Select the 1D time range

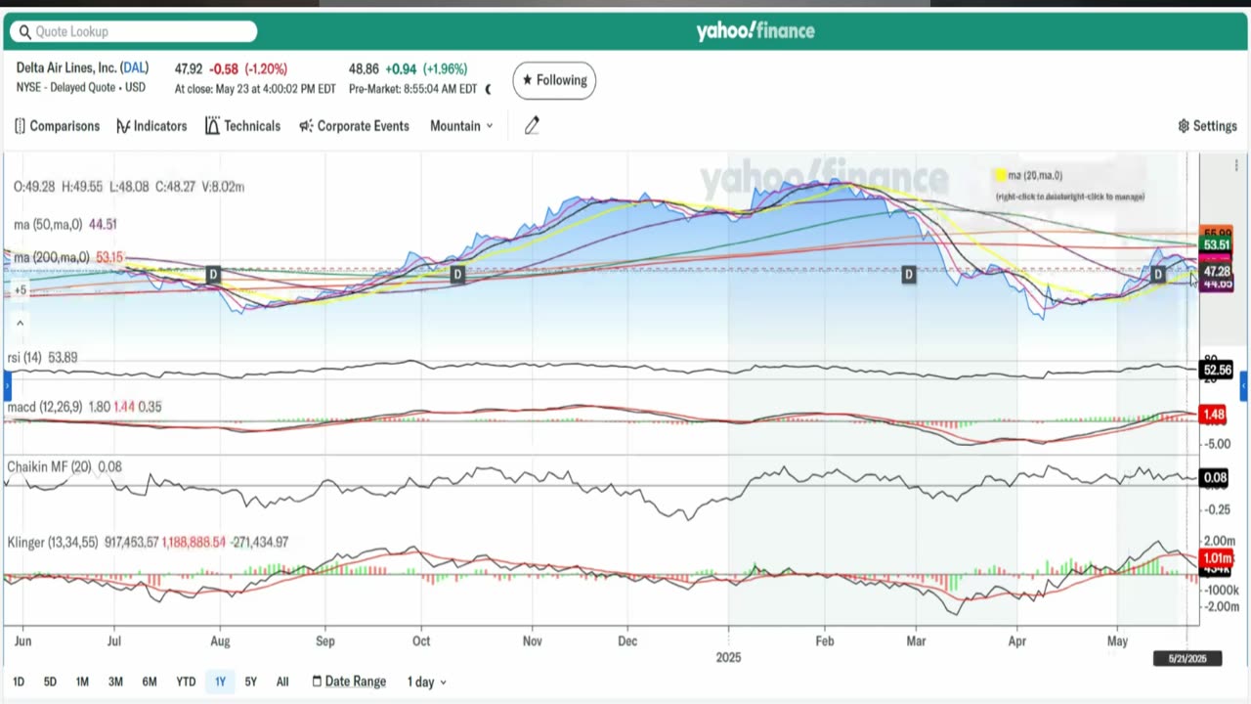tap(19, 682)
